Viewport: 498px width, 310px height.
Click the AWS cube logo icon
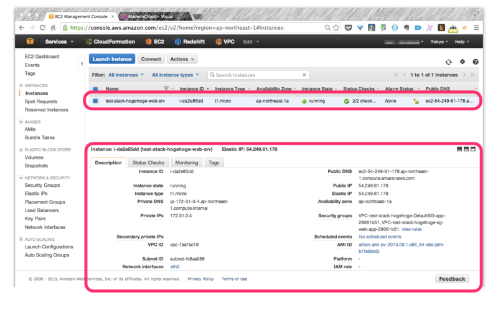(30, 41)
